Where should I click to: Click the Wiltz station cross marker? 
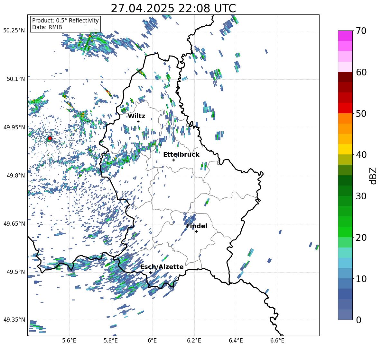coord(138,121)
